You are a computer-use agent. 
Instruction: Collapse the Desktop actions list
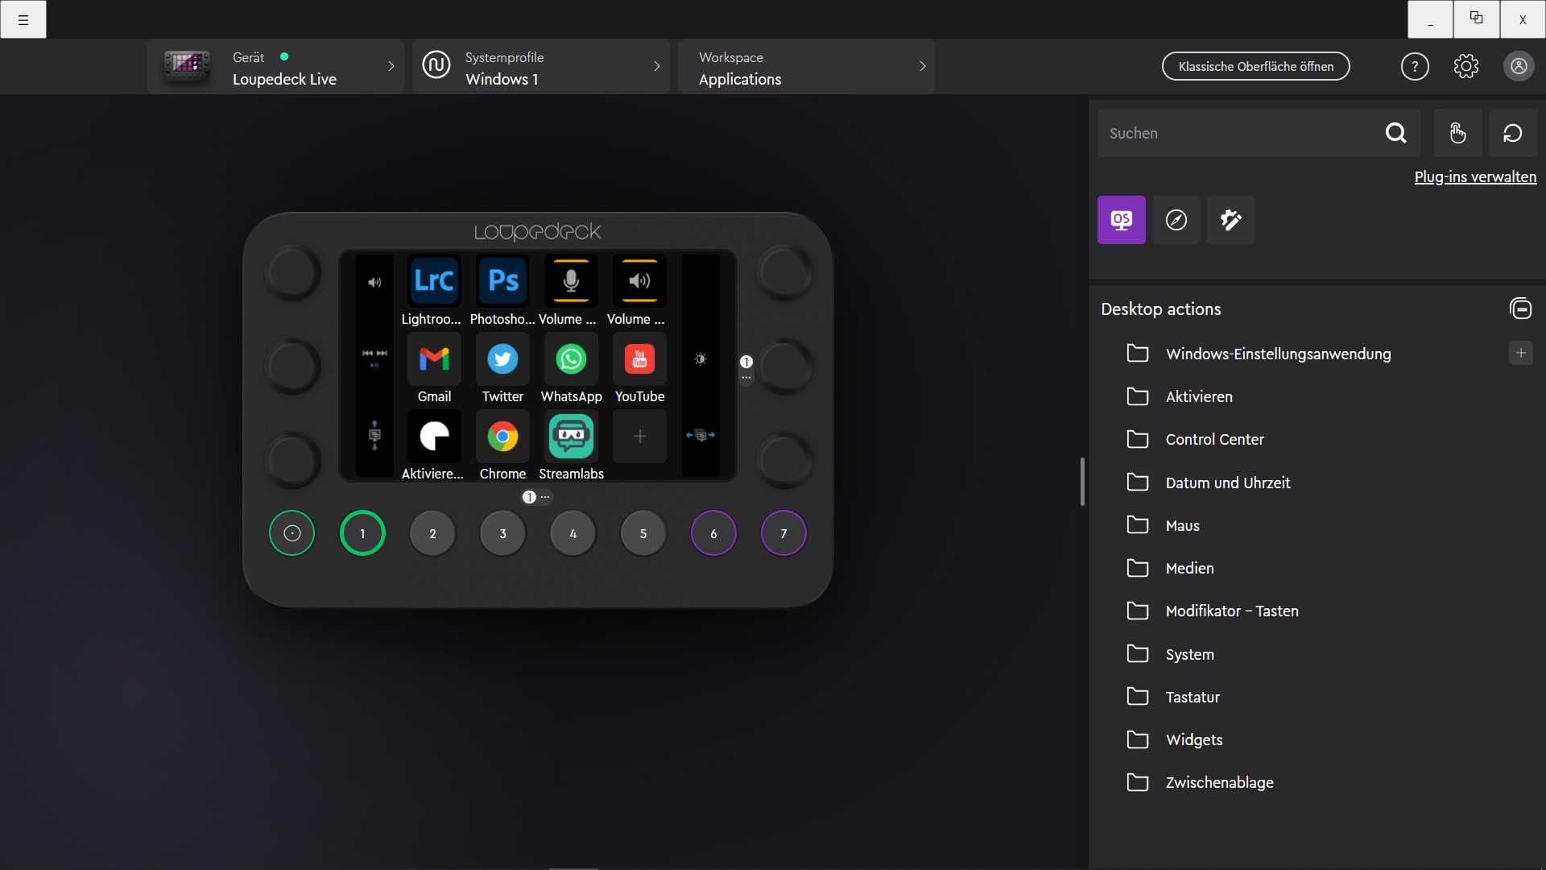click(1520, 309)
